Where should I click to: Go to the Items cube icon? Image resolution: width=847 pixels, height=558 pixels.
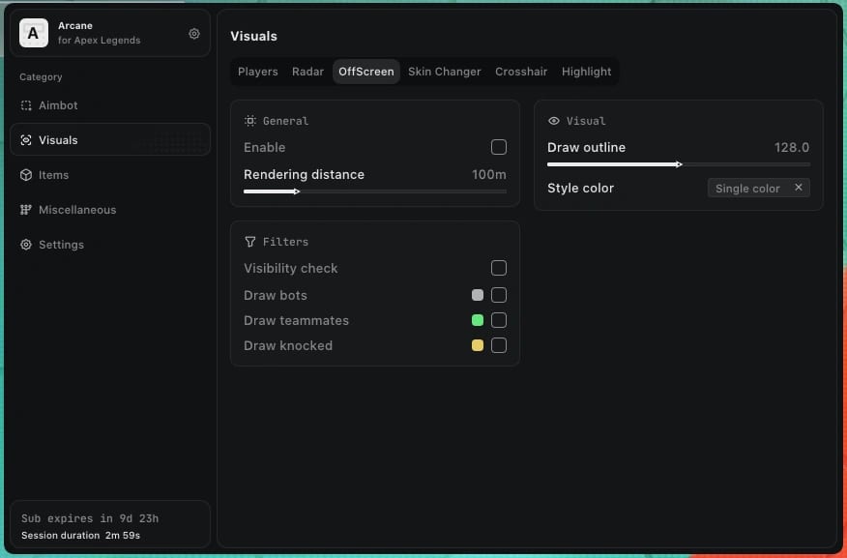click(x=26, y=175)
